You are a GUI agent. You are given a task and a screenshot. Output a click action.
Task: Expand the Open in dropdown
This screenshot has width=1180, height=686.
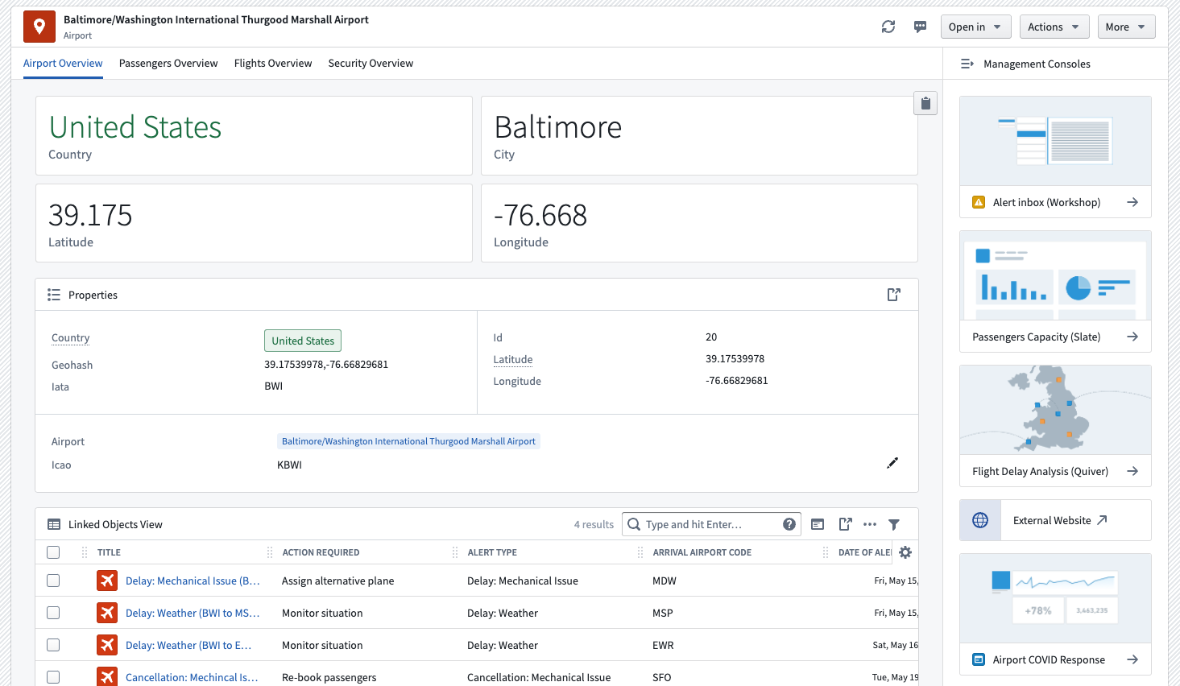pos(975,27)
